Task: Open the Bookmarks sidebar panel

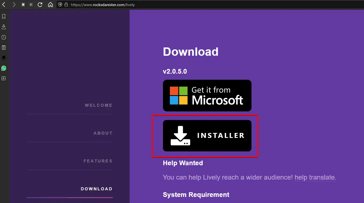Action: (4, 17)
